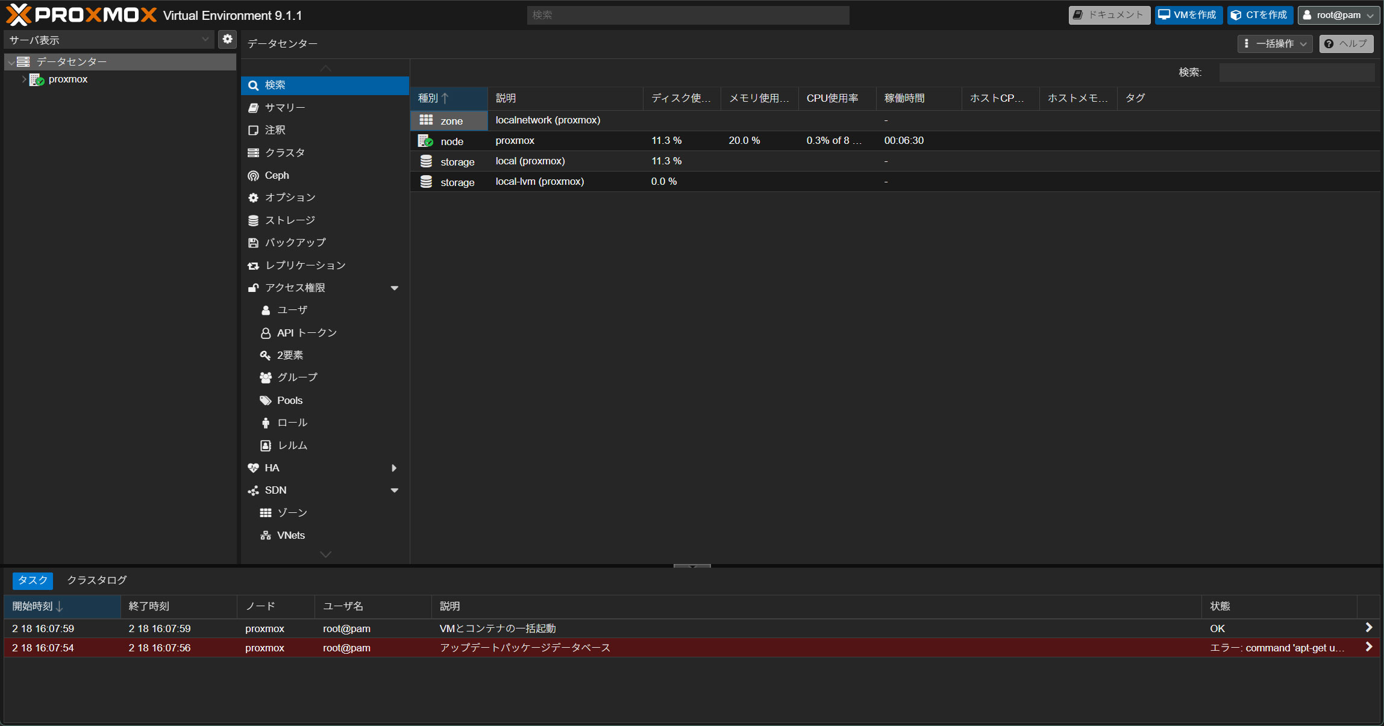Open the VNets item under SDN
Image resolution: width=1384 pixels, height=726 pixels.
click(290, 535)
